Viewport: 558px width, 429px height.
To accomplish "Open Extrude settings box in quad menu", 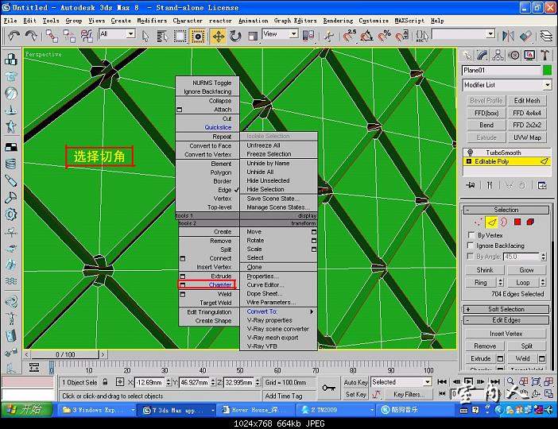I will coord(183,276).
